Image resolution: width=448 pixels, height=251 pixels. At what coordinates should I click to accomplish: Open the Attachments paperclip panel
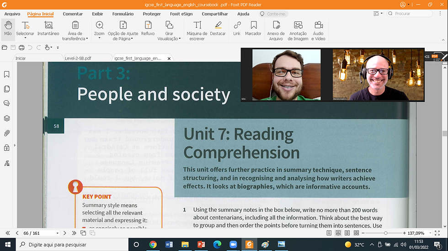pos(7,133)
